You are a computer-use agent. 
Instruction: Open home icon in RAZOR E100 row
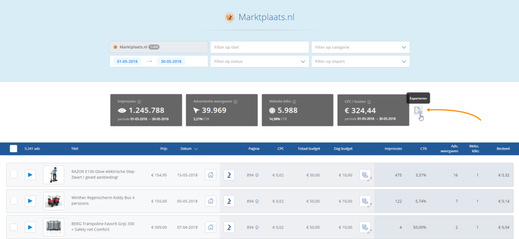click(x=210, y=175)
